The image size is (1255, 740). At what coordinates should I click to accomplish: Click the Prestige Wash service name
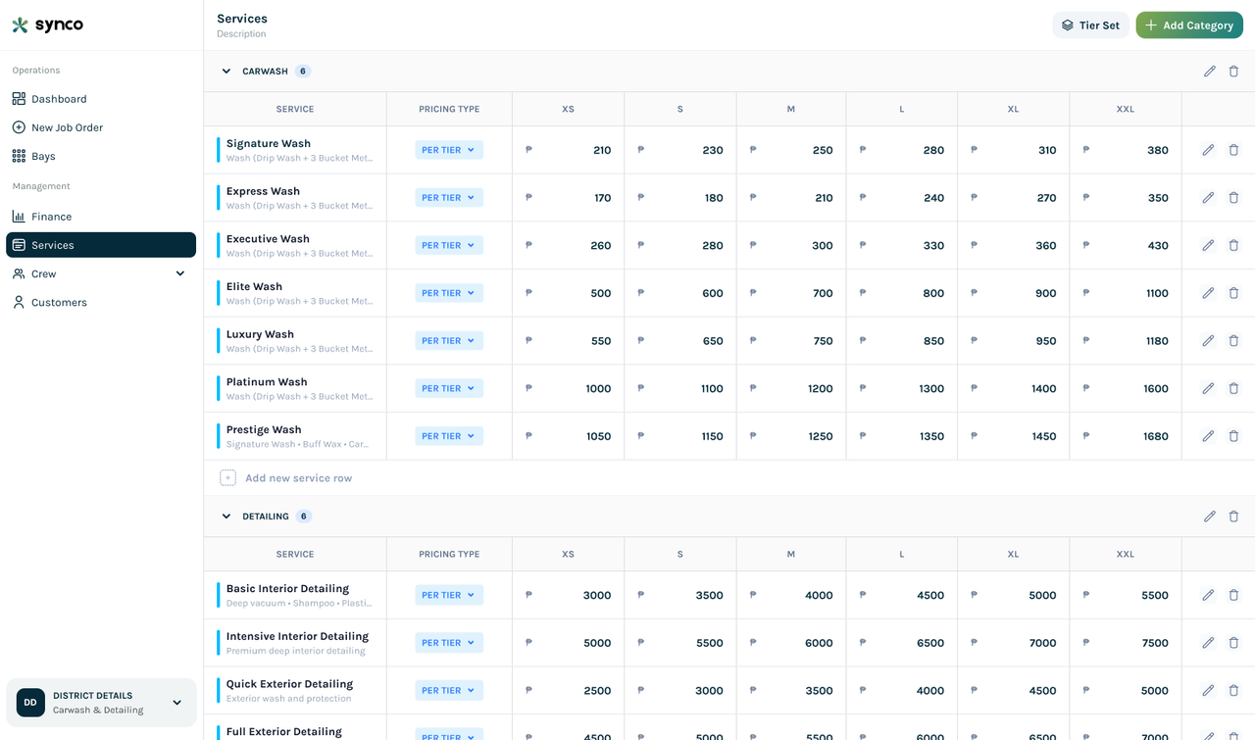pos(264,429)
